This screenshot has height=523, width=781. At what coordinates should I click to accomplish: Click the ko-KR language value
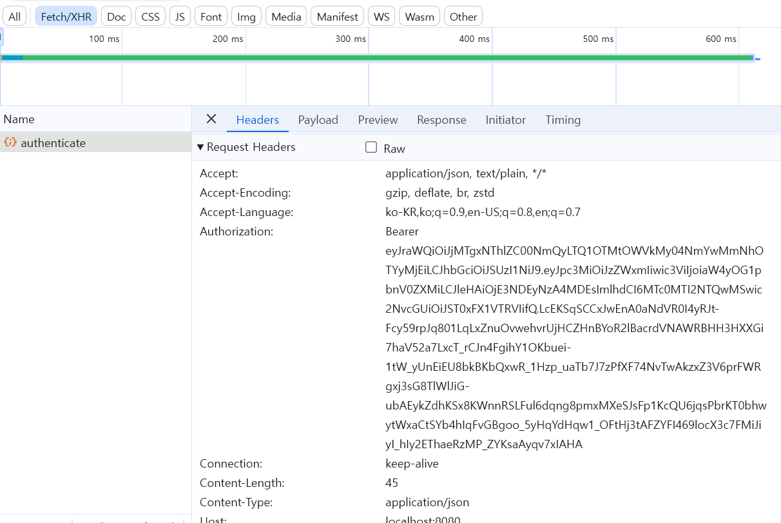click(x=483, y=212)
